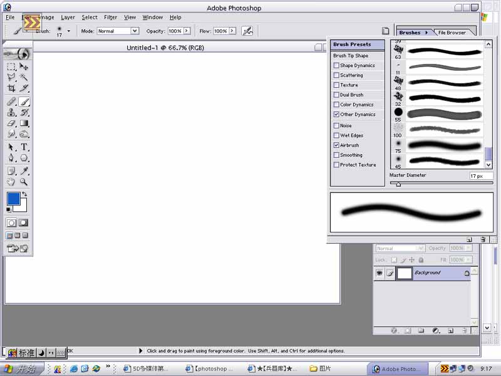
Task: Select the size 55 round brush preset
Action: tap(437, 115)
